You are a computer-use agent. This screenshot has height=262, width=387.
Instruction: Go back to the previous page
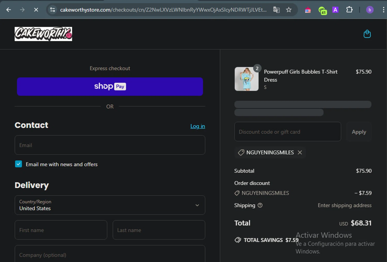[x=9, y=10]
